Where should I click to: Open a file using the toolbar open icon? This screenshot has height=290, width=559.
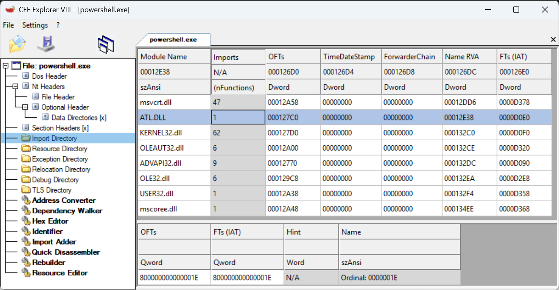point(17,44)
